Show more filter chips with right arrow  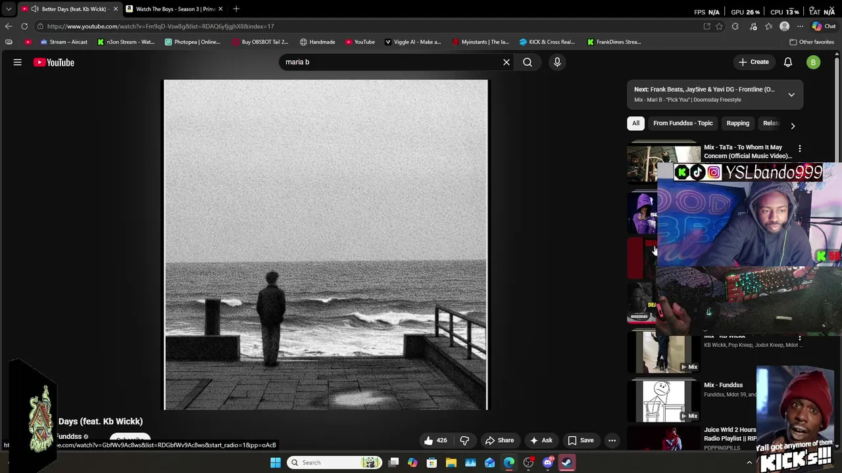click(793, 125)
